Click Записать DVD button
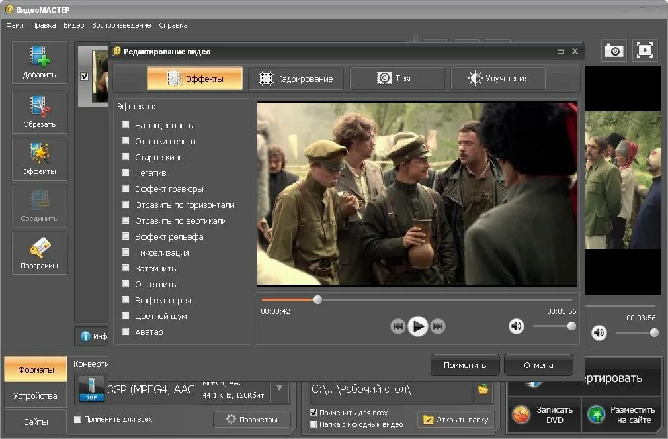The width and height of the screenshot is (668, 439). pos(544,415)
